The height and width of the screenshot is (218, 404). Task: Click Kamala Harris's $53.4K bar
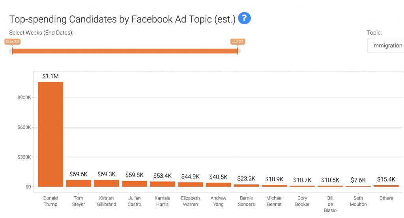point(163,184)
